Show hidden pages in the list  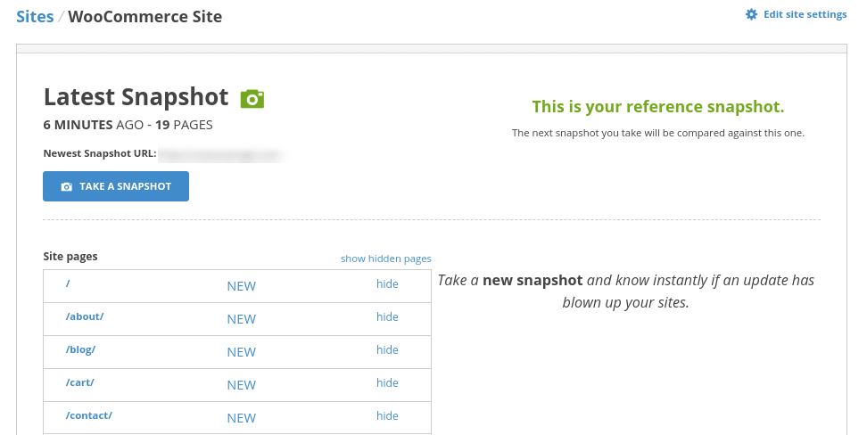tap(385, 259)
